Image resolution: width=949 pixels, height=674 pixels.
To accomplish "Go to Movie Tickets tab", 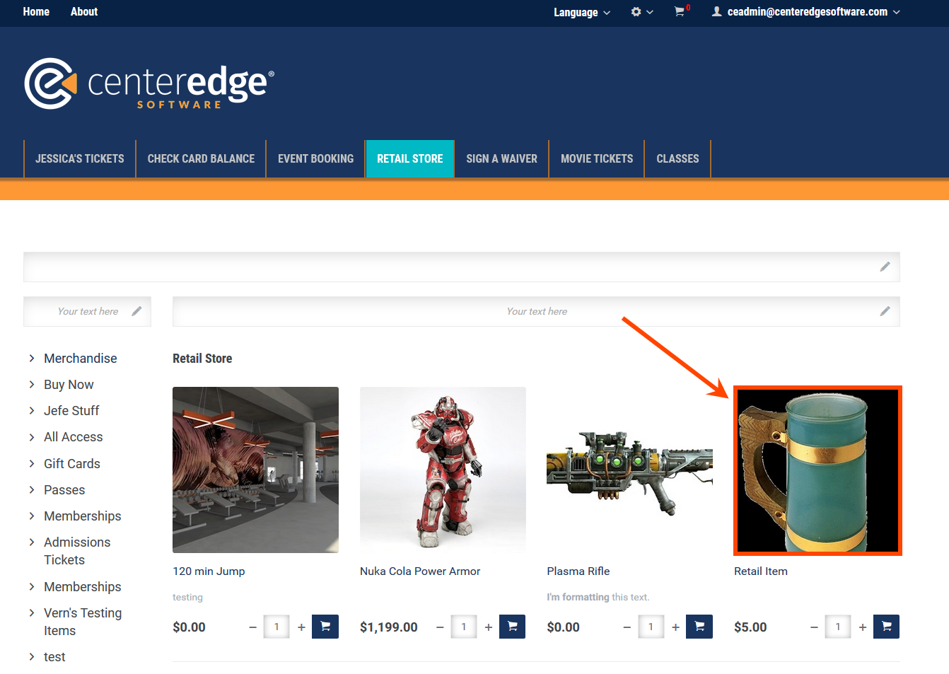I will 597,158.
